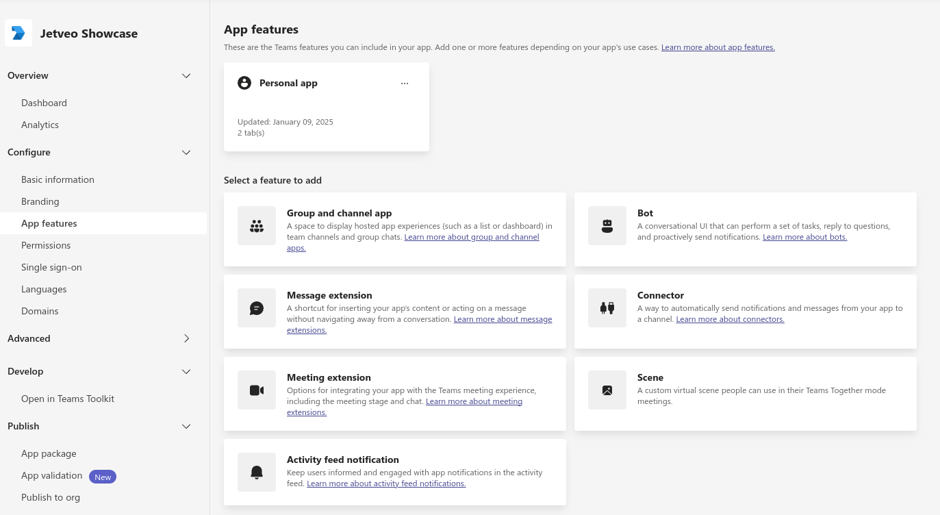Follow the Learn more about app features link
Viewport: 940px width, 515px height.
(718, 47)
